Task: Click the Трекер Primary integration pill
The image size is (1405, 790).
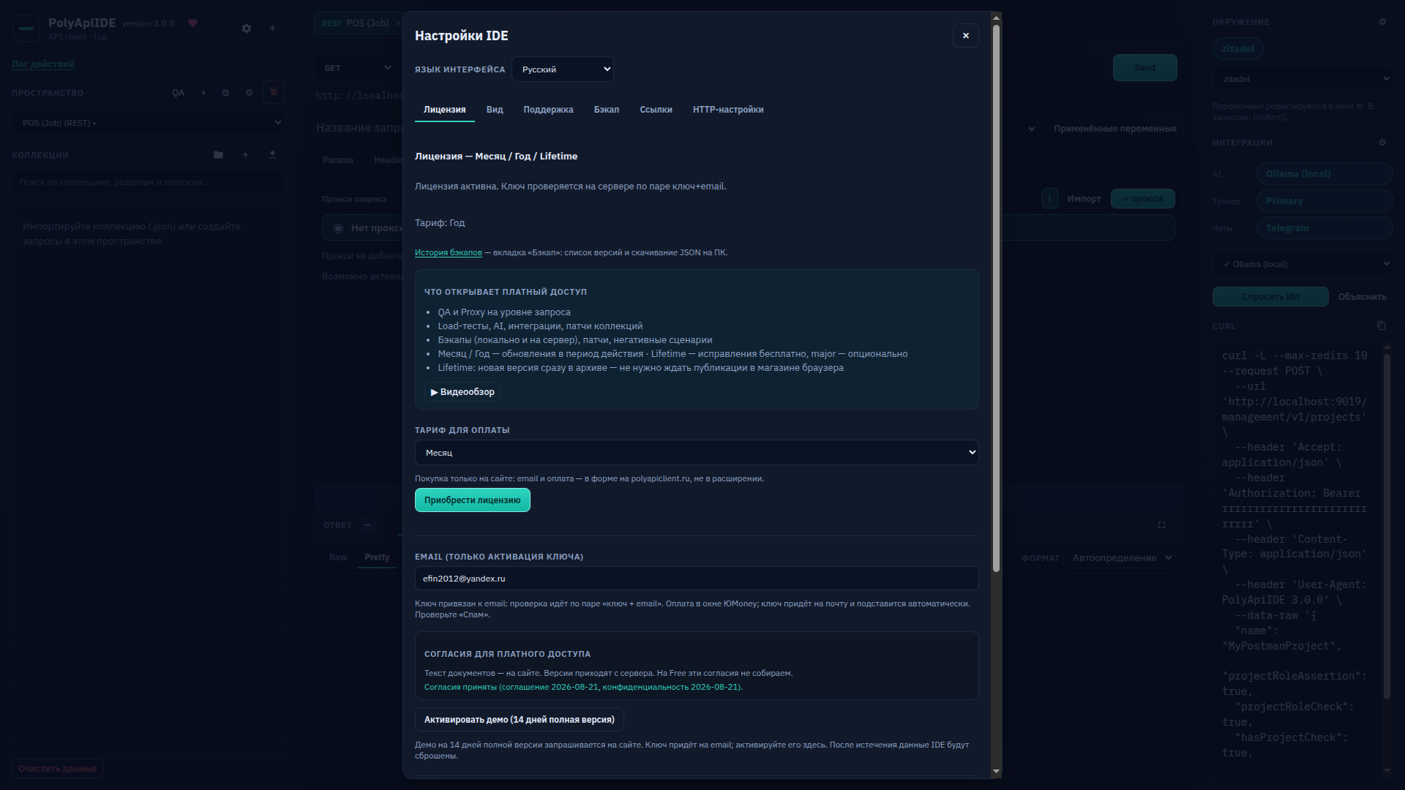Action: pos(1325,201)
